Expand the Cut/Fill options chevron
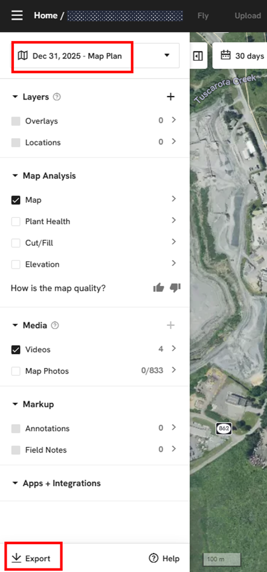The image size is (267, 572). tap(174, 242)
